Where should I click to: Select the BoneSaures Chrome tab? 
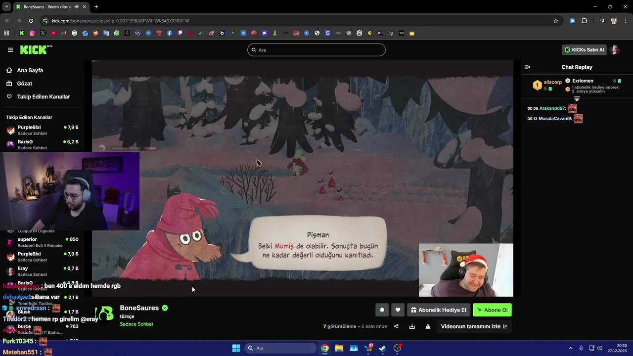click(x=51, y=7)
